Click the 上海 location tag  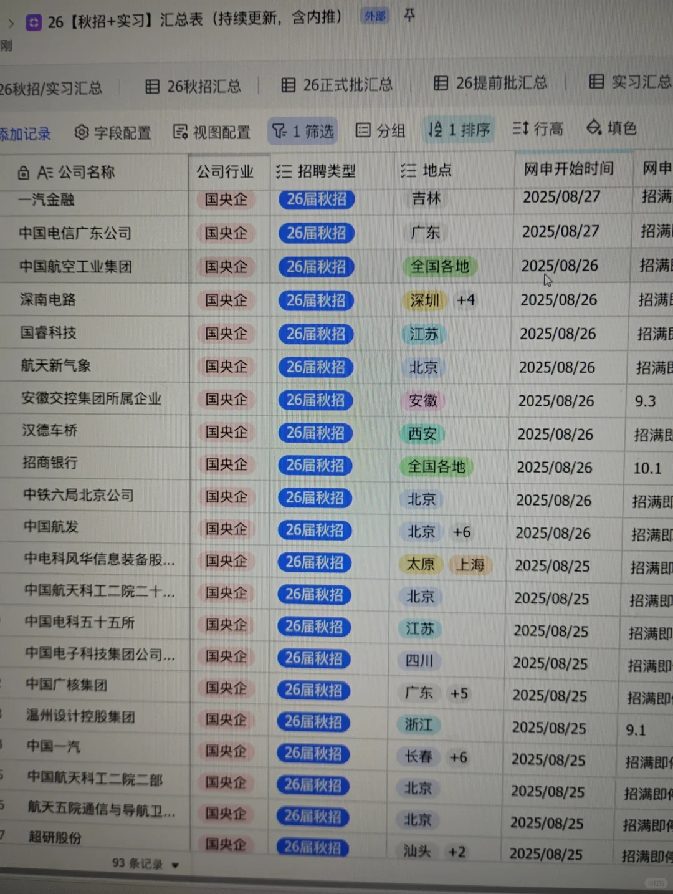point(470,565)
